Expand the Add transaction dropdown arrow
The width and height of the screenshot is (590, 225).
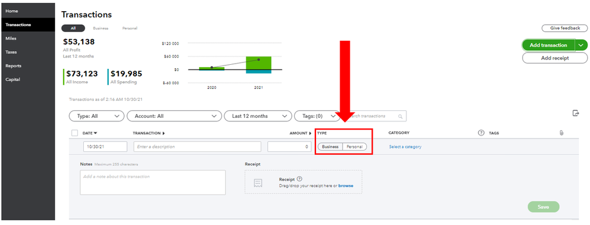(x=581, y=45)
